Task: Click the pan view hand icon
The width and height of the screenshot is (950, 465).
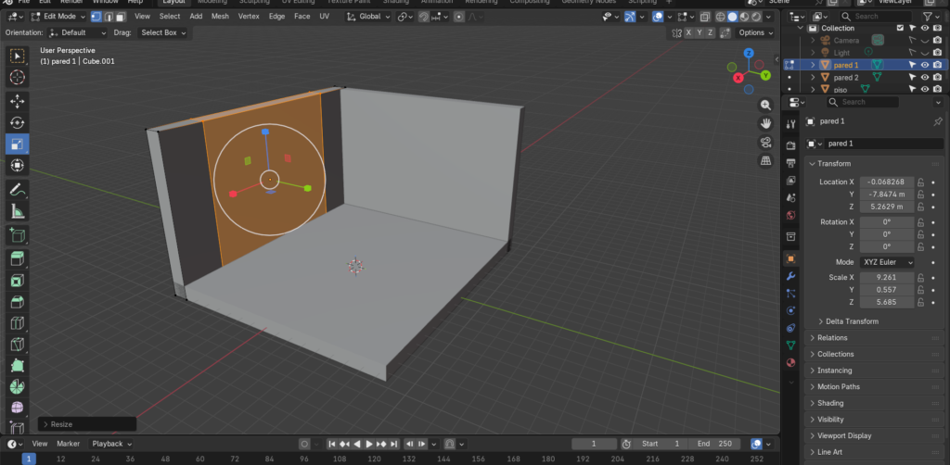Action: (765, 123)
